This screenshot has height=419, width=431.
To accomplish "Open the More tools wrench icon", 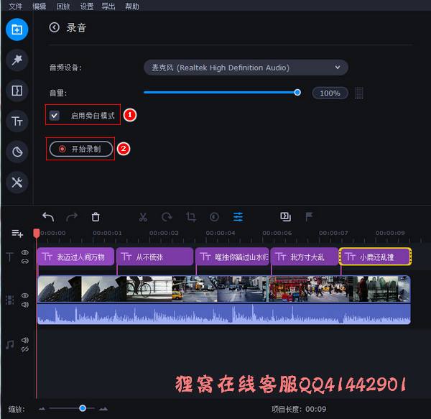I will 17,182.
